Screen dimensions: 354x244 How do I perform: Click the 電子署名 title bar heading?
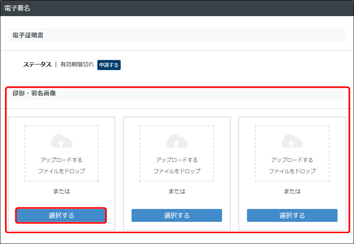pos(17,8)
